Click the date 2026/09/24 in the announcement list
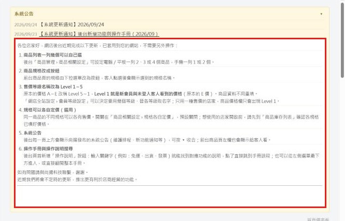 click(25, 25)
